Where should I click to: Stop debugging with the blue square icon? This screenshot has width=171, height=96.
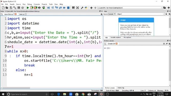coord(68,8)
